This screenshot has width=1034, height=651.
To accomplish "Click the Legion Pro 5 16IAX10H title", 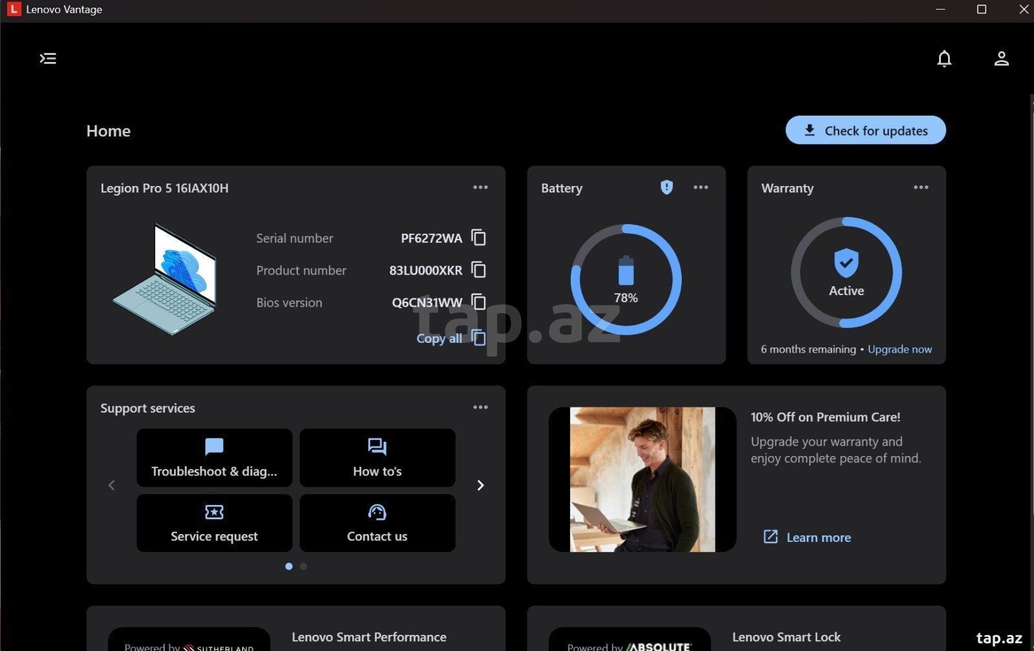I will (x=164, y=188).
